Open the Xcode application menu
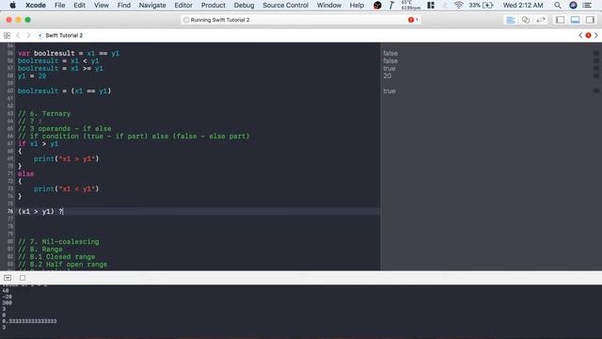Image resolution: width=602 pixels, height=339 pixels. [x=36, y=5]
